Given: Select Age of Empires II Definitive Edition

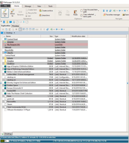Looking at the screenshot, I should point(45,66).
